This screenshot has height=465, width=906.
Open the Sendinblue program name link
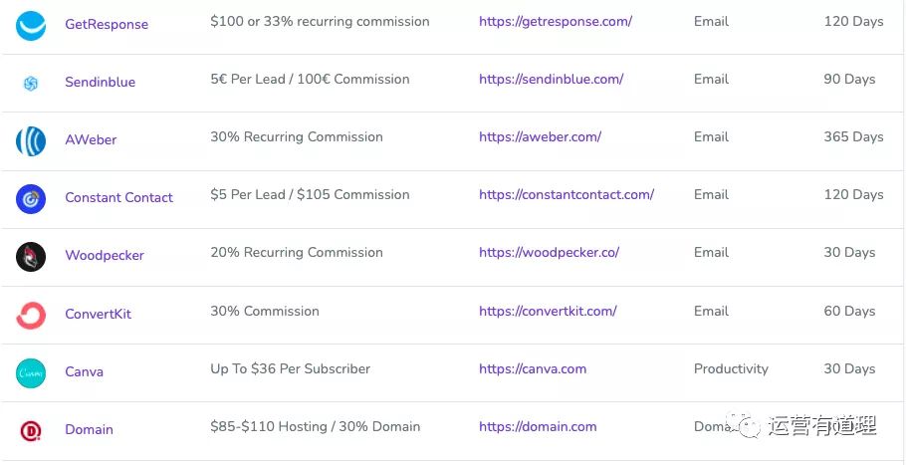100,82
